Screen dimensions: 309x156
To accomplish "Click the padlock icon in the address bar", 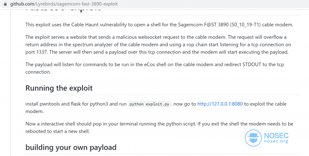I will click(x=5, y=4).
